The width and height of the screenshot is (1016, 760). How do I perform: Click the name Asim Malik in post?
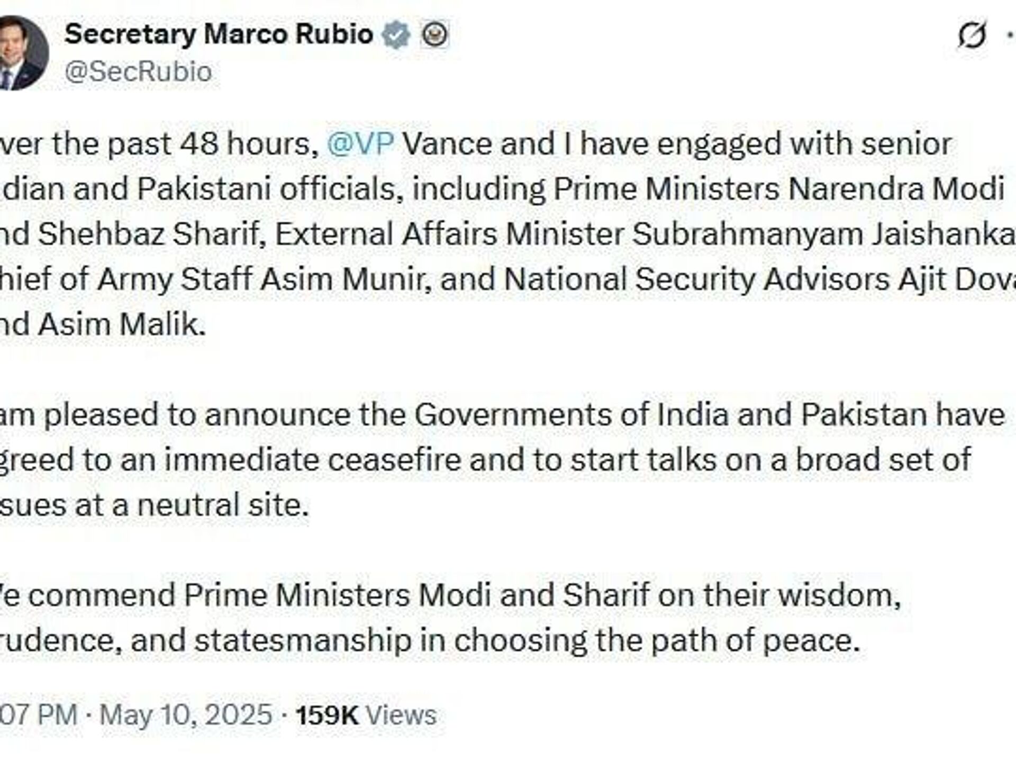coord(122,324)
